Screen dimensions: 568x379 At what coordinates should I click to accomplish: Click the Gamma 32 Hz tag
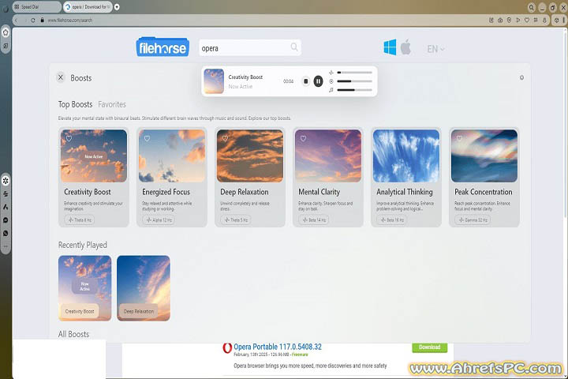[473, 220]
